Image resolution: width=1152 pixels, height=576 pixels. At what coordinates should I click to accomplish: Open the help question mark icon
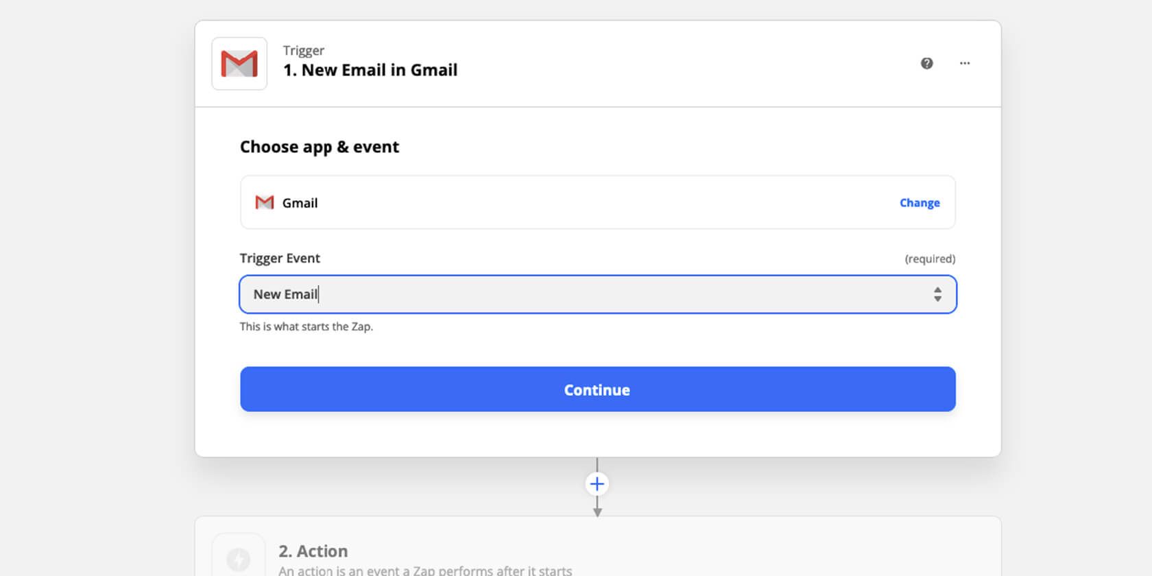926,64
